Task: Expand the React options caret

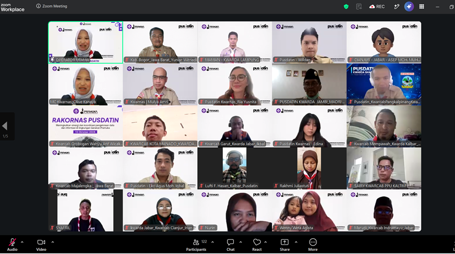Action: click(266, 242)
